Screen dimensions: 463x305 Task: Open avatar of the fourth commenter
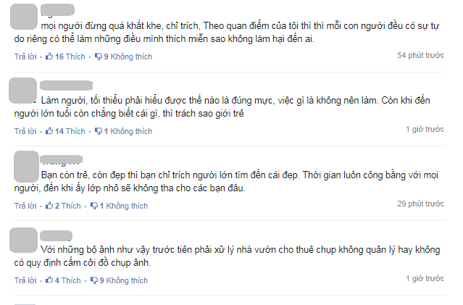click(x=24, y=240)
